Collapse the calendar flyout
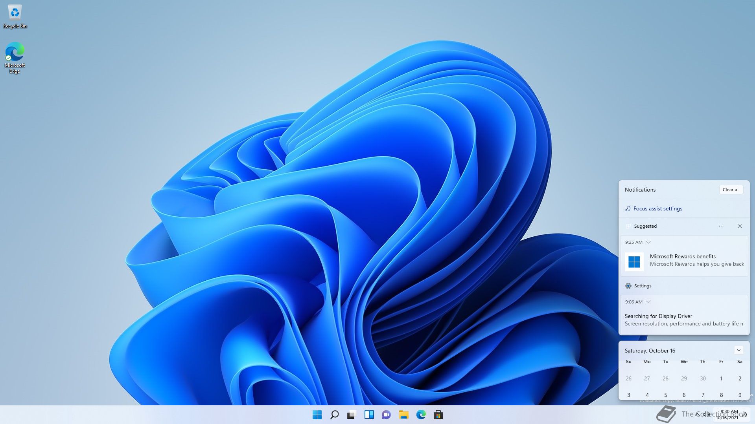 pyautogui.click(x=738, y=350)
